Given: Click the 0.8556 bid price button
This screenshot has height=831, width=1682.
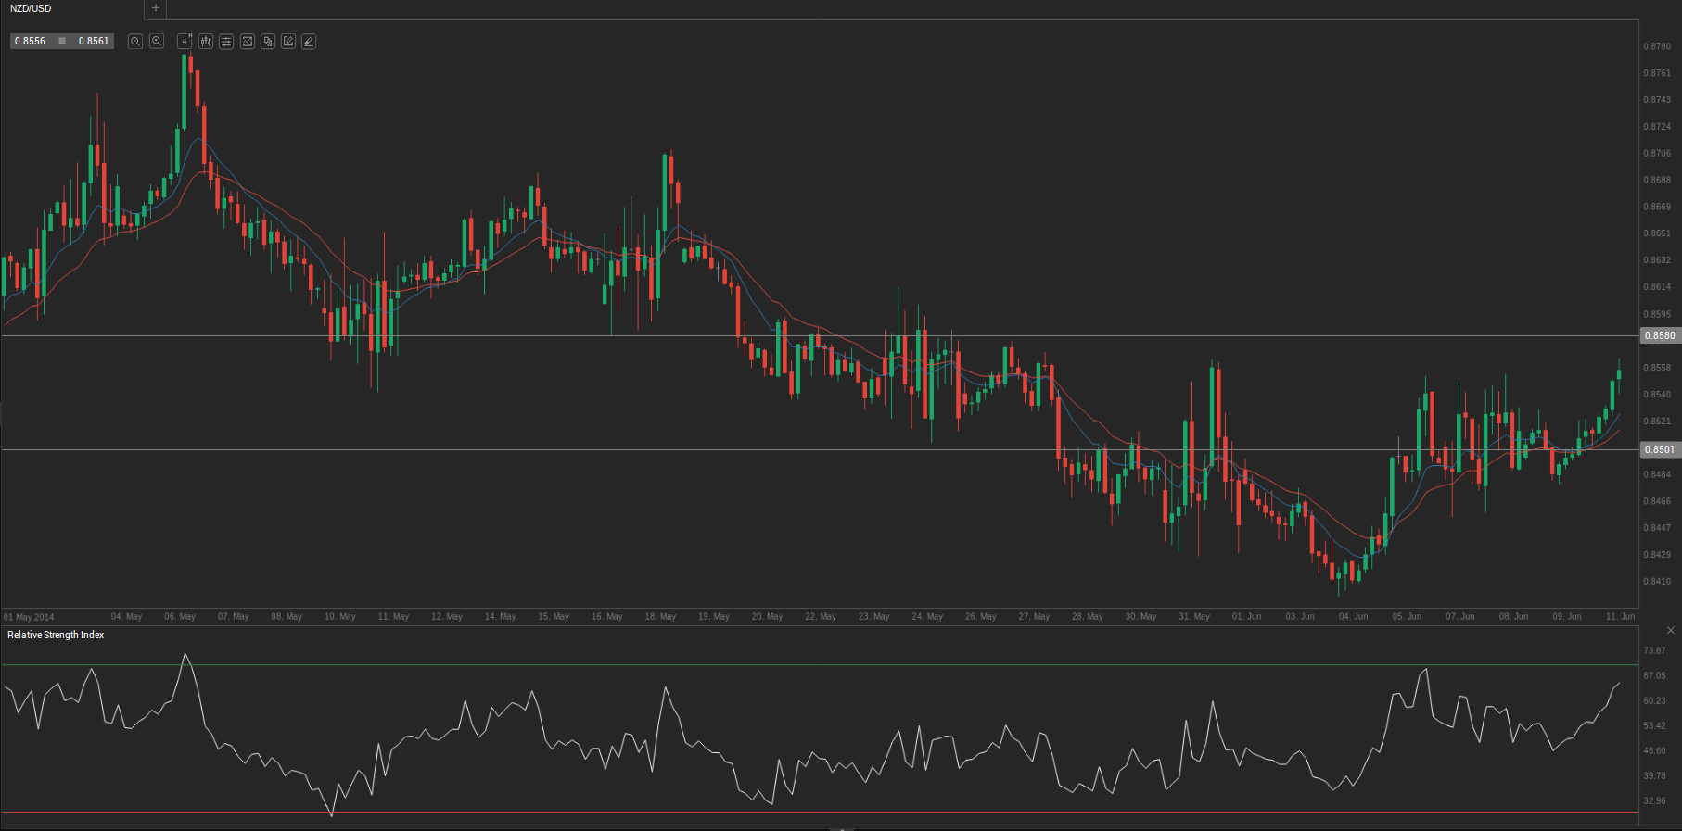Looking at the screenshot, I should [x=31, y=41].
